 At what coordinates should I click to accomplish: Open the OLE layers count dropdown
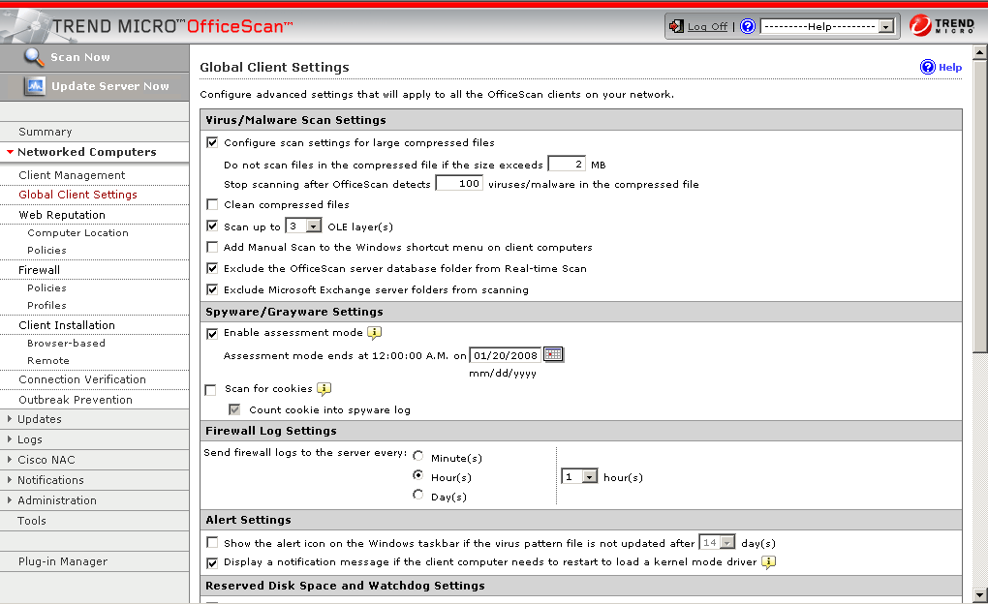303,226
